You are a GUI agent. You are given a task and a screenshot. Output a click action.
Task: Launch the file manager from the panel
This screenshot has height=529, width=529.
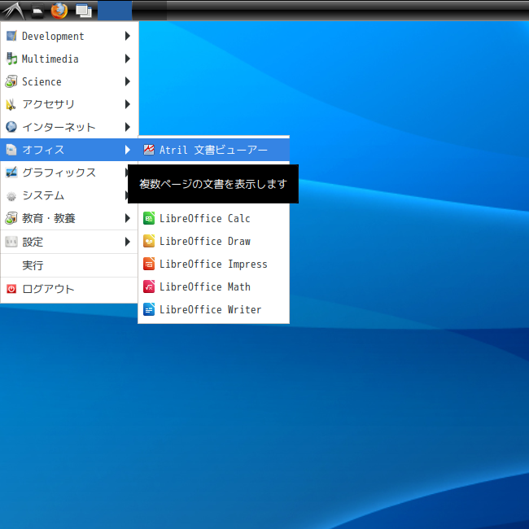(37, 11)
